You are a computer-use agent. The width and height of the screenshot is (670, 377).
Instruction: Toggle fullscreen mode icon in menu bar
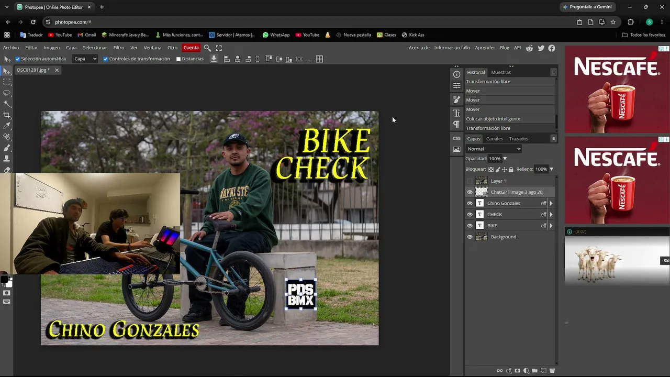point(219,48)
